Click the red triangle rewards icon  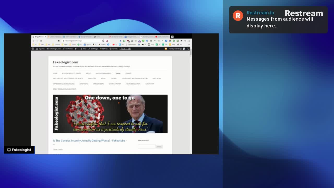point(107,41)
